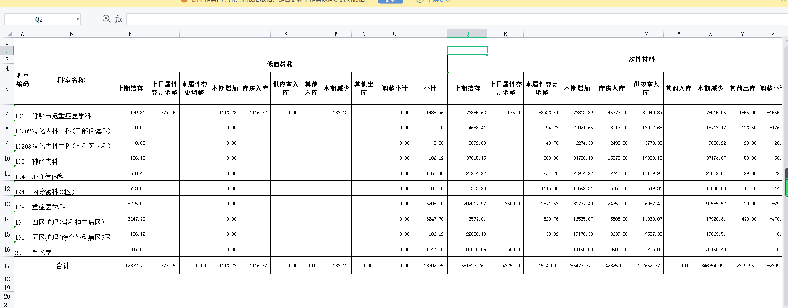Select row 6 header
Viewport: 788px width, 308px height.
tap(7, 113)
